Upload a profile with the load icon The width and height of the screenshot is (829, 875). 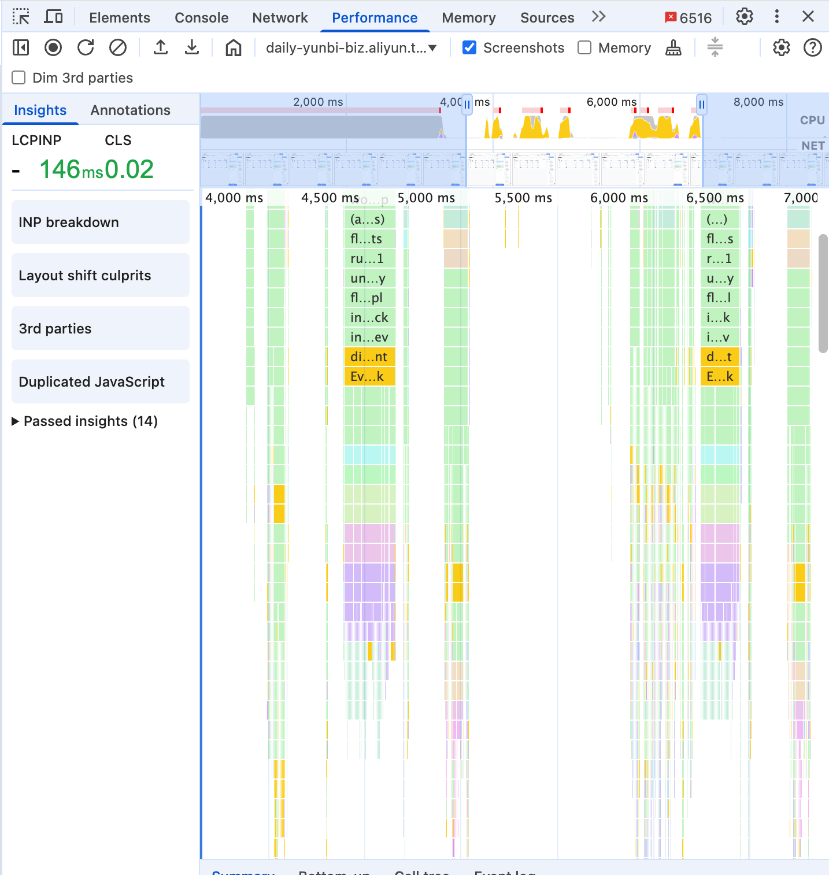pos(161,47)
